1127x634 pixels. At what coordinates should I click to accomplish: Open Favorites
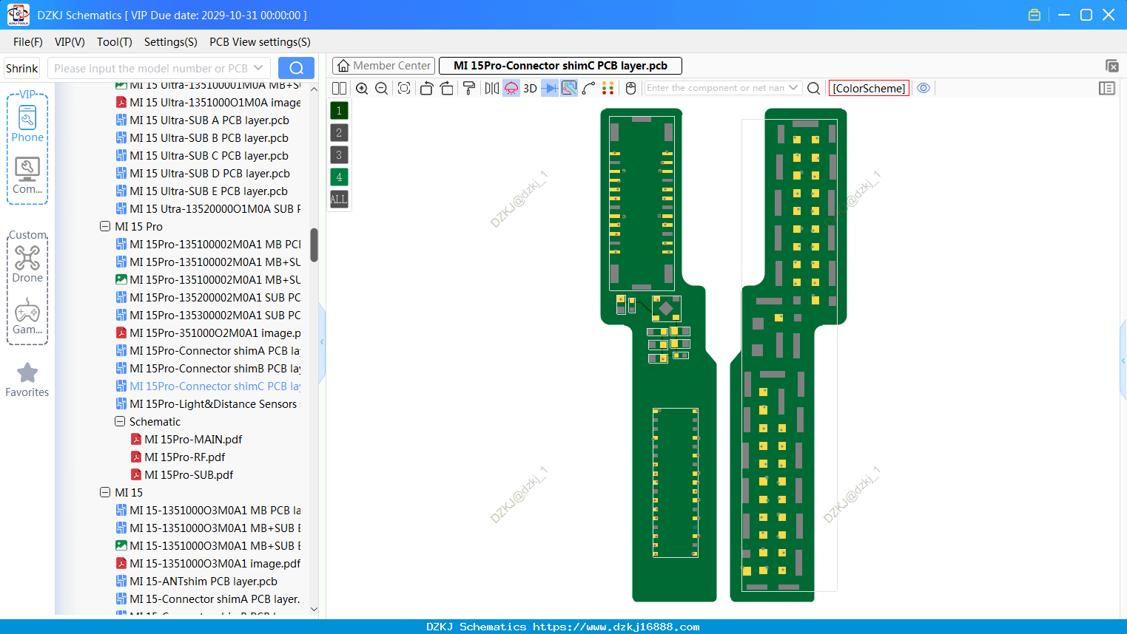click(27, 380)
